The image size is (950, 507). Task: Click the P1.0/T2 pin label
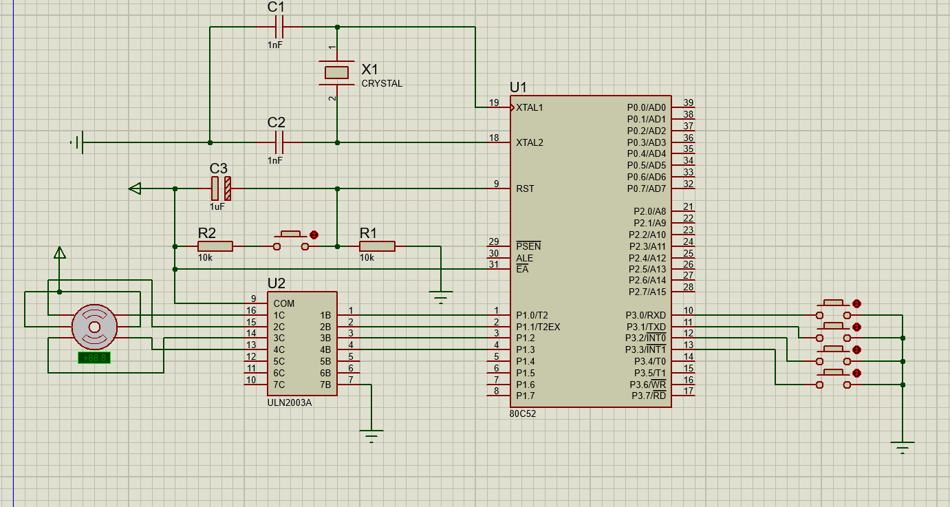pos(531,315)
